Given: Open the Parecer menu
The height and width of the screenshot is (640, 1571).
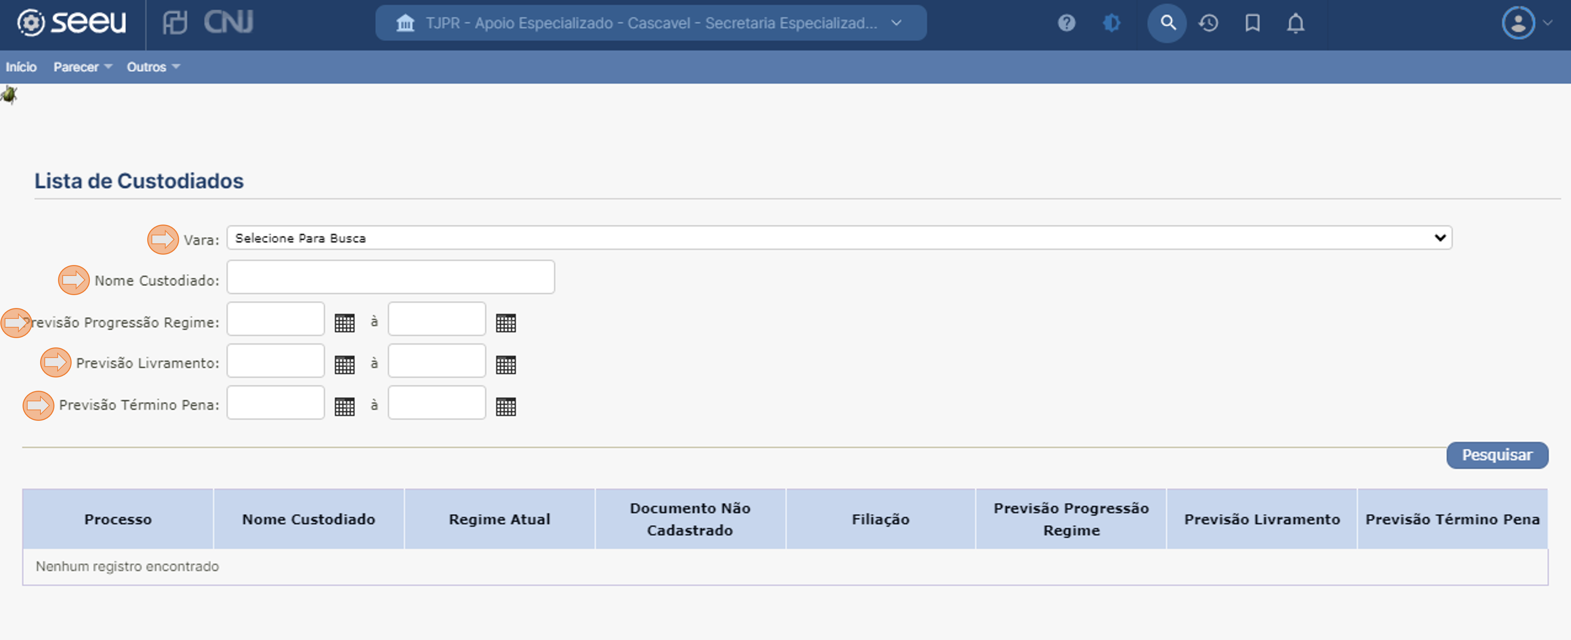Looking at the screenshot, I should pos(82,67).
